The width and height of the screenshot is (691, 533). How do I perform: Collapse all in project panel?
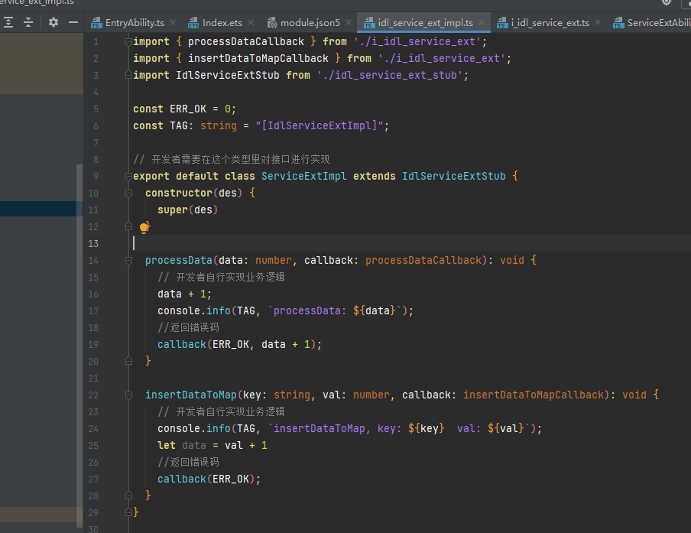point(28,22)
